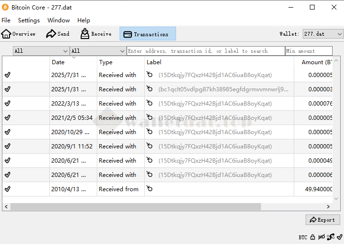Open the Send page from the toolbar

57,34
